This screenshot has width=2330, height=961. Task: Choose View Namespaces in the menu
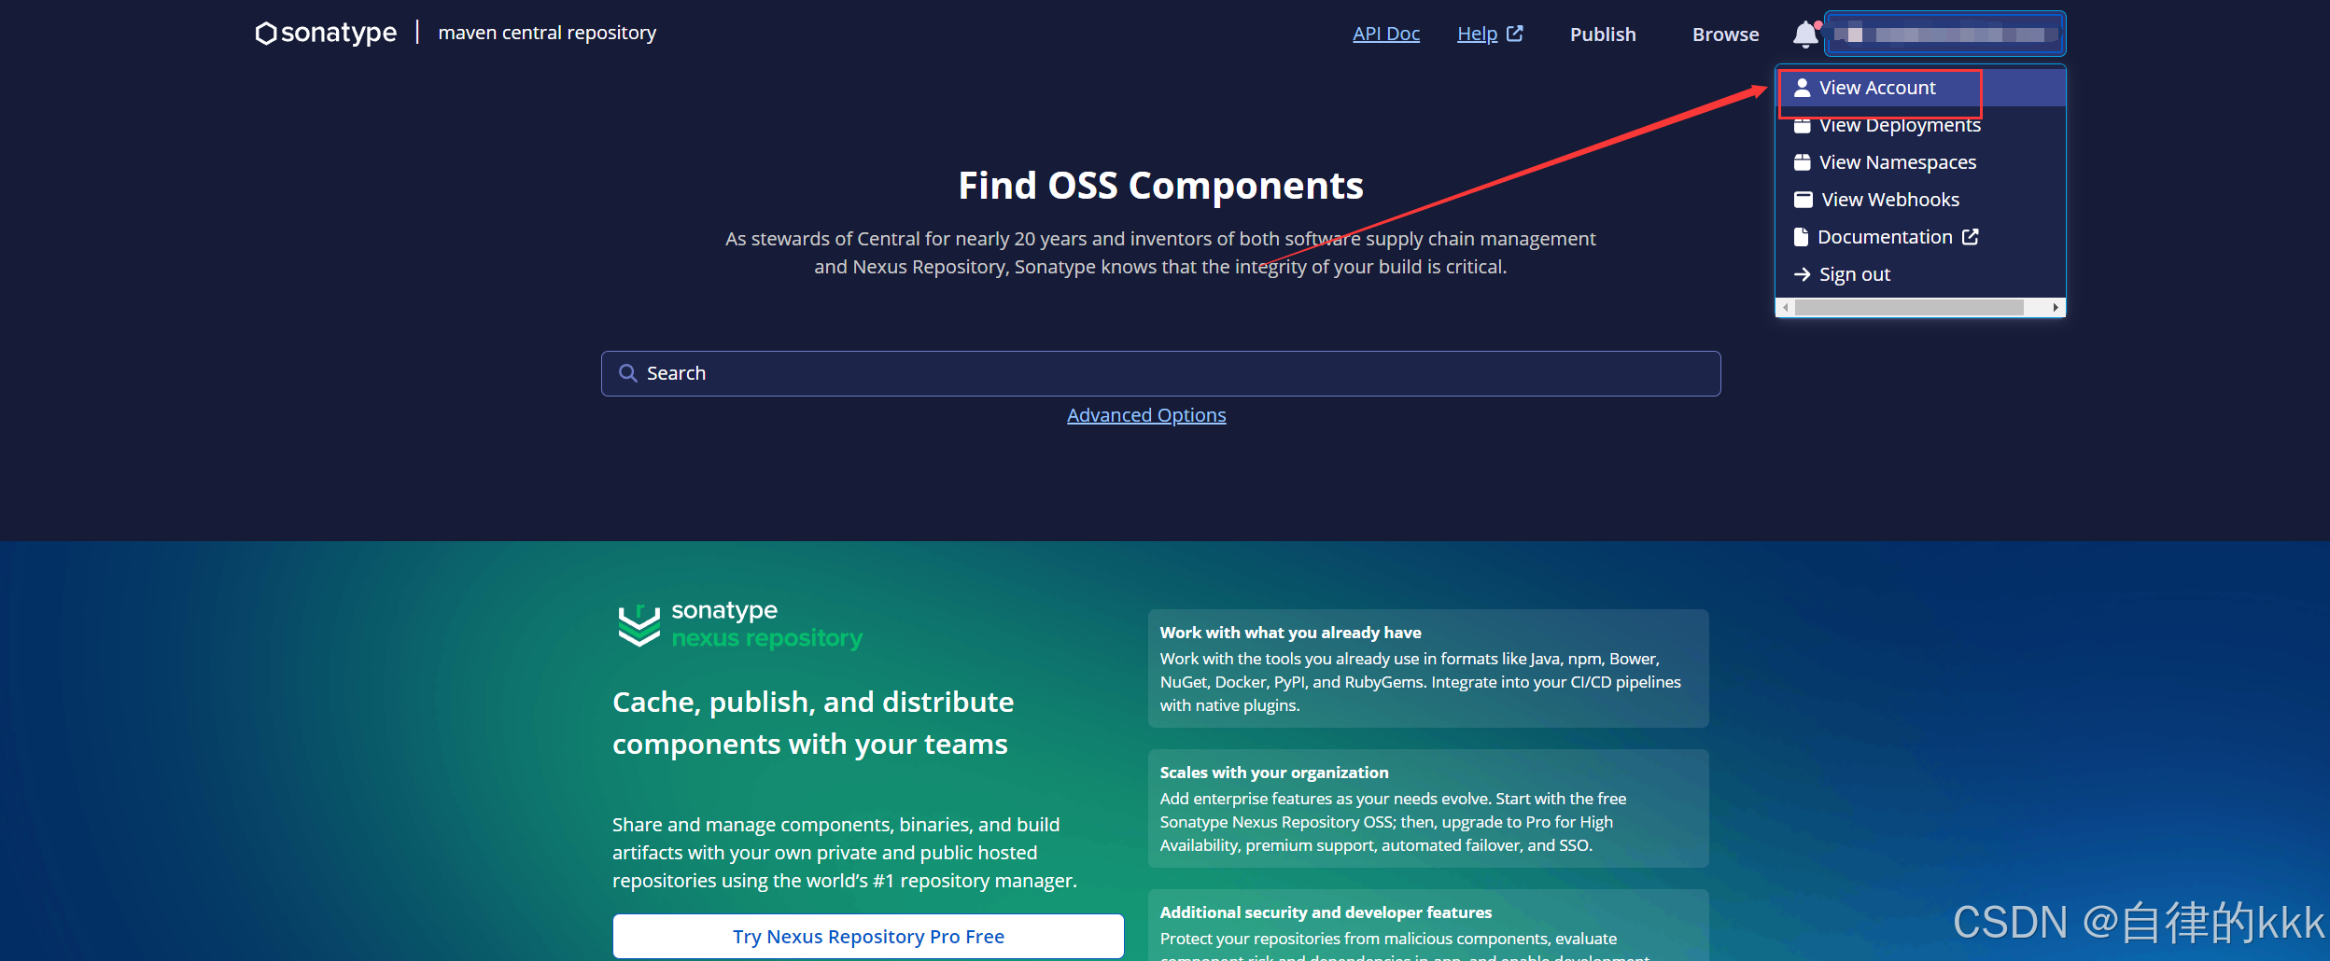(x=1921, y=162)
